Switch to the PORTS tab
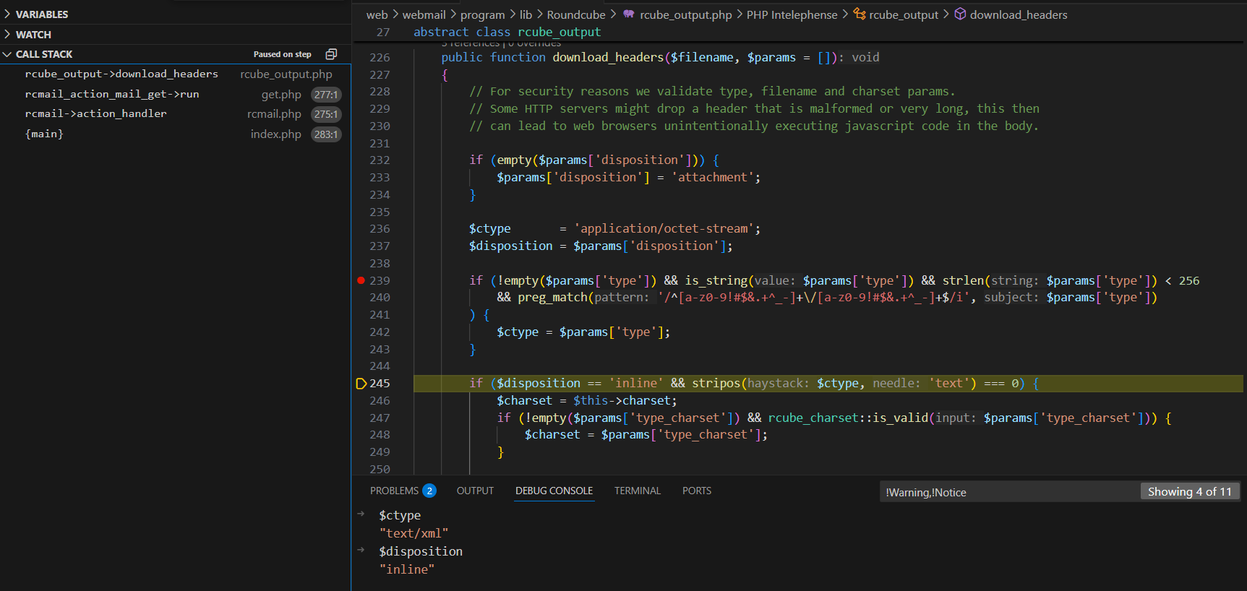The width and height of the screenshot is (1247, 591). coord(697,491)
